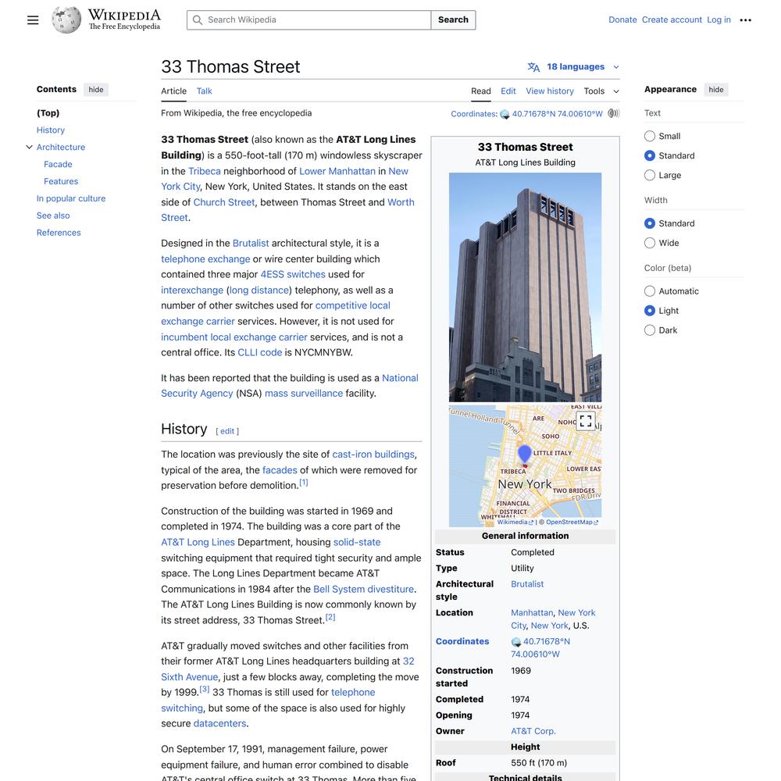Viewport: 781px width, 781px height.
Task: Select Standard text size
Action: pos(650,155)
